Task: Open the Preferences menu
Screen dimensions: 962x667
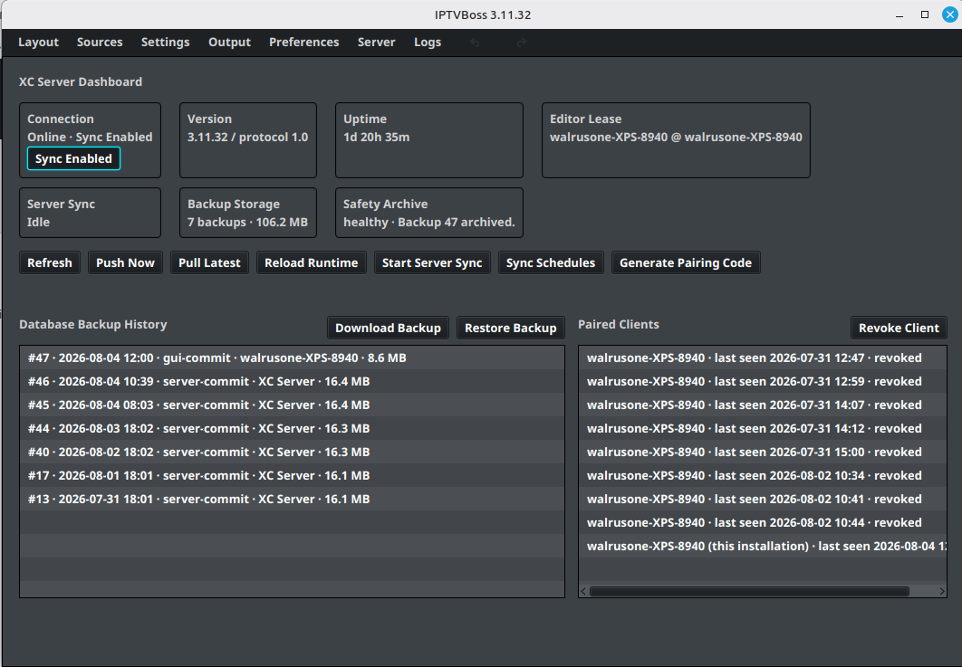Action: pos(303,43)
